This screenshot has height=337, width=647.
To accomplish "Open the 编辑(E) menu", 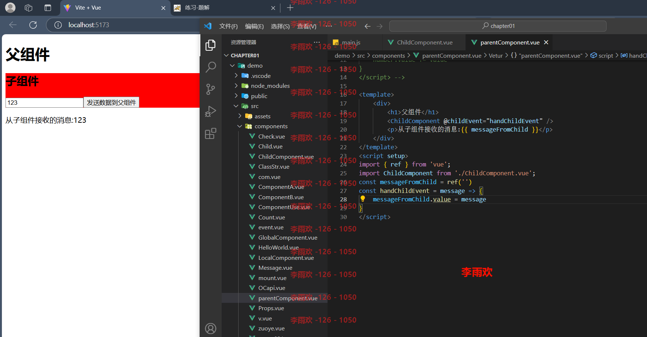I will point(254,26).
